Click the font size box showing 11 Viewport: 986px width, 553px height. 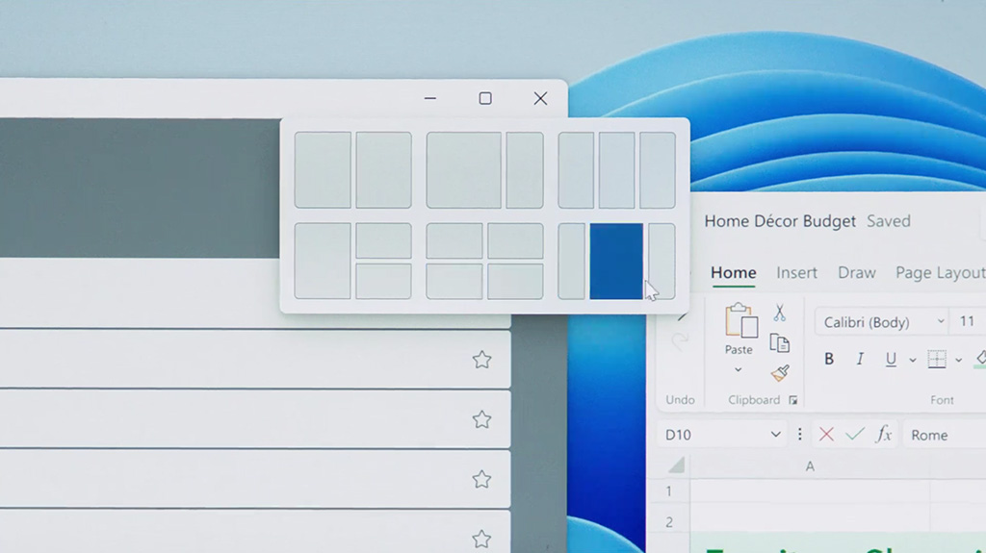969,322
